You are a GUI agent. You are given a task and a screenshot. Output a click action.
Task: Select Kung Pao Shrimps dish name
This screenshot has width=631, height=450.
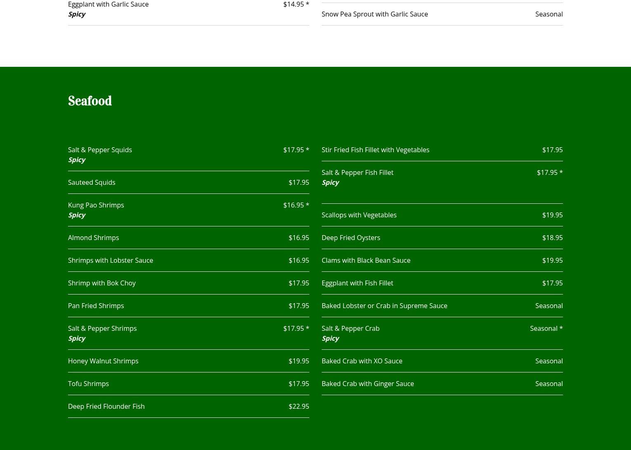[x=96, y=205]
